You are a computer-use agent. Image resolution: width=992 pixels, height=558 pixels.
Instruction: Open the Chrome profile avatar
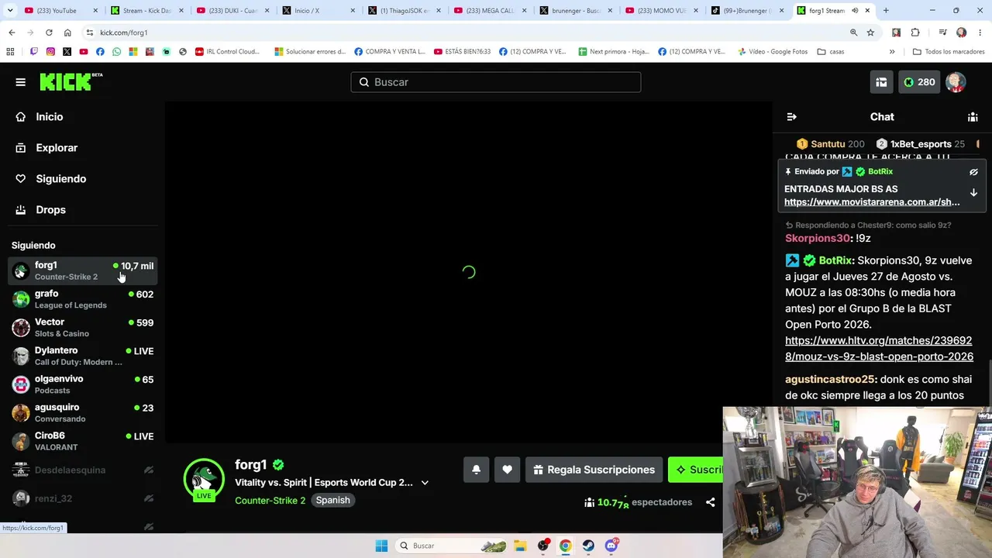click(962, 33)
